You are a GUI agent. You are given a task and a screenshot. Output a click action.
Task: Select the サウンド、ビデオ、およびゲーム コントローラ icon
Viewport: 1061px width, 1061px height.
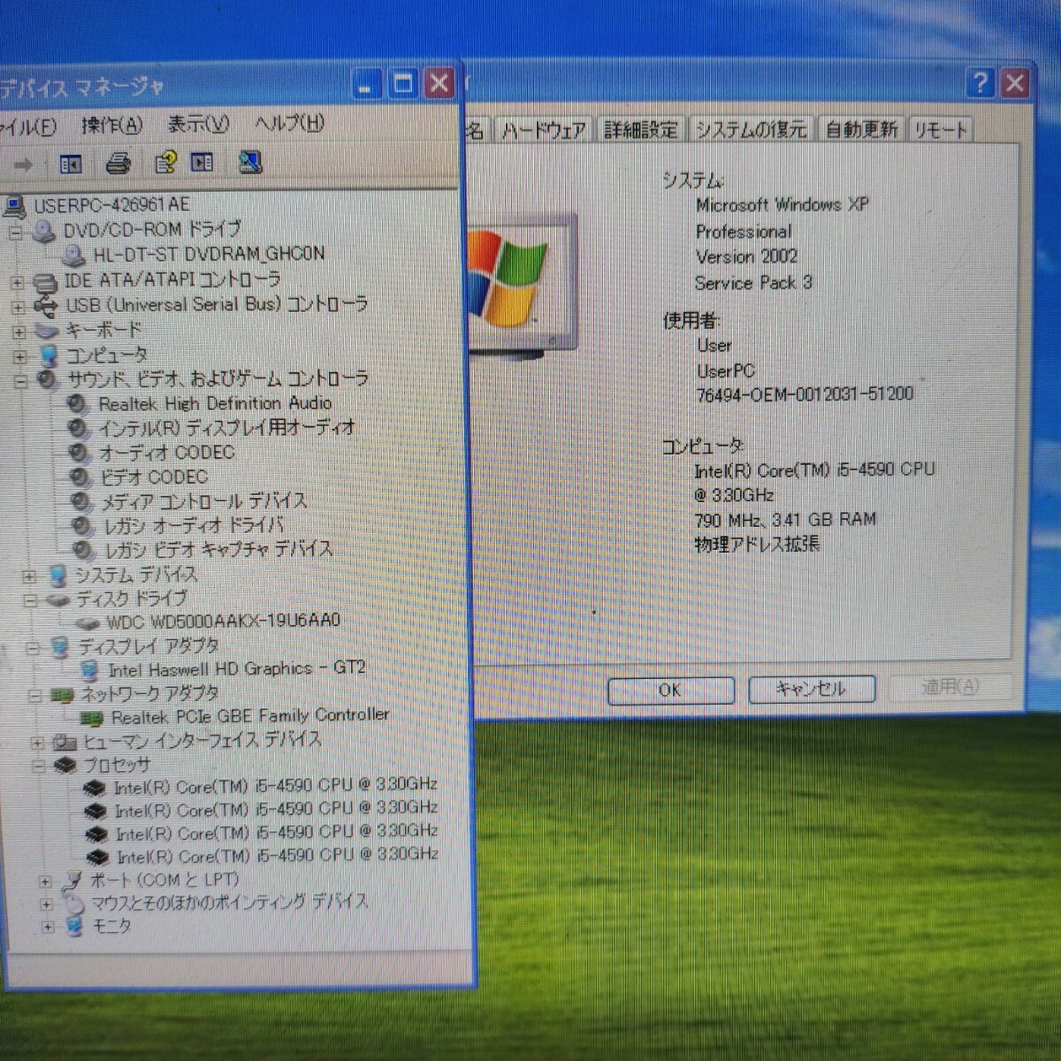(x=48, y=380)
